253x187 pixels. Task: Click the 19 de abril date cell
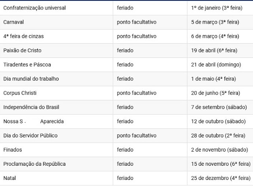tap(215, 50)
